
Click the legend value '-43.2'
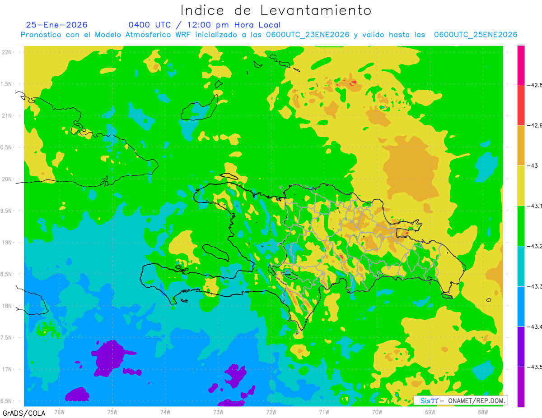click(535, 246)
